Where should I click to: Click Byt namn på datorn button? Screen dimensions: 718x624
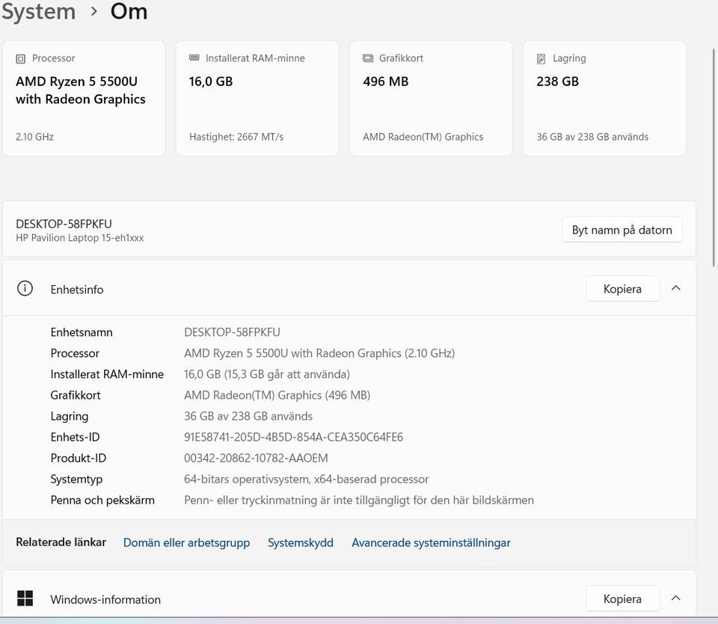pos(622,230)
